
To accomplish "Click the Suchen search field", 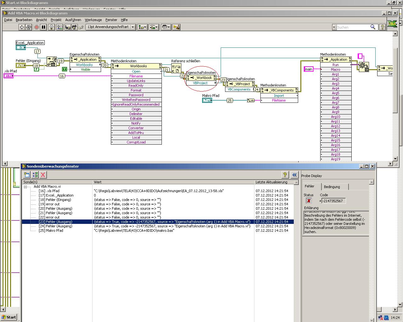I will click(353, 27).
